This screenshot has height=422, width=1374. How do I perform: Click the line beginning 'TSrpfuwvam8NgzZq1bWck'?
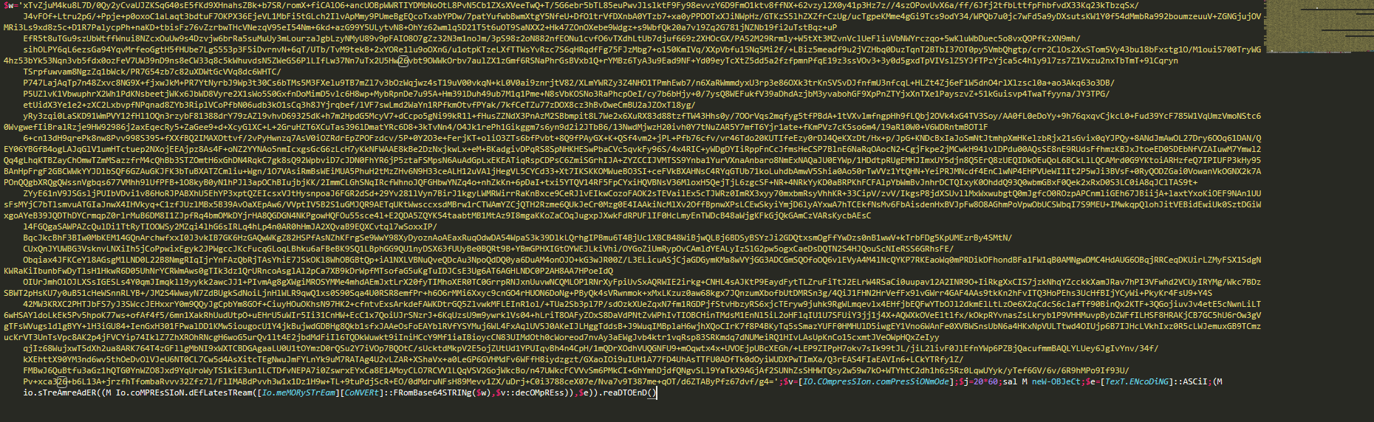click(152, 72)
